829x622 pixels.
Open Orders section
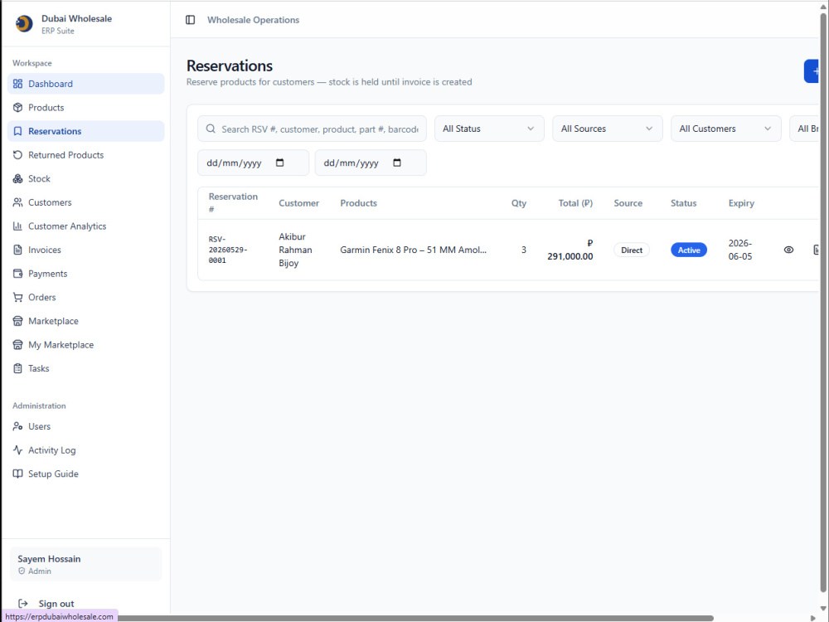click(86, 297)
